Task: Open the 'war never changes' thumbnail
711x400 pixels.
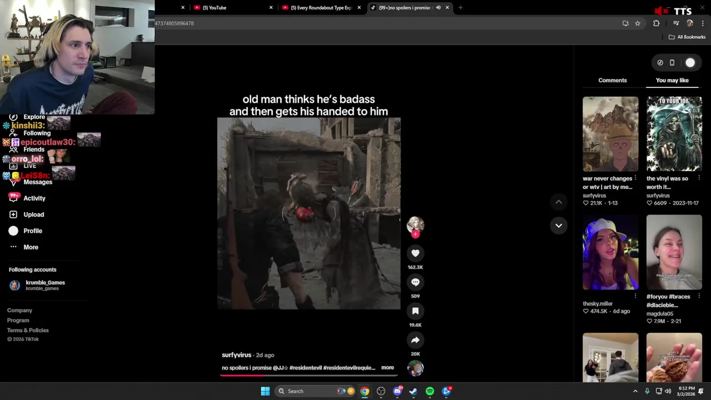Action: (610, 134)
